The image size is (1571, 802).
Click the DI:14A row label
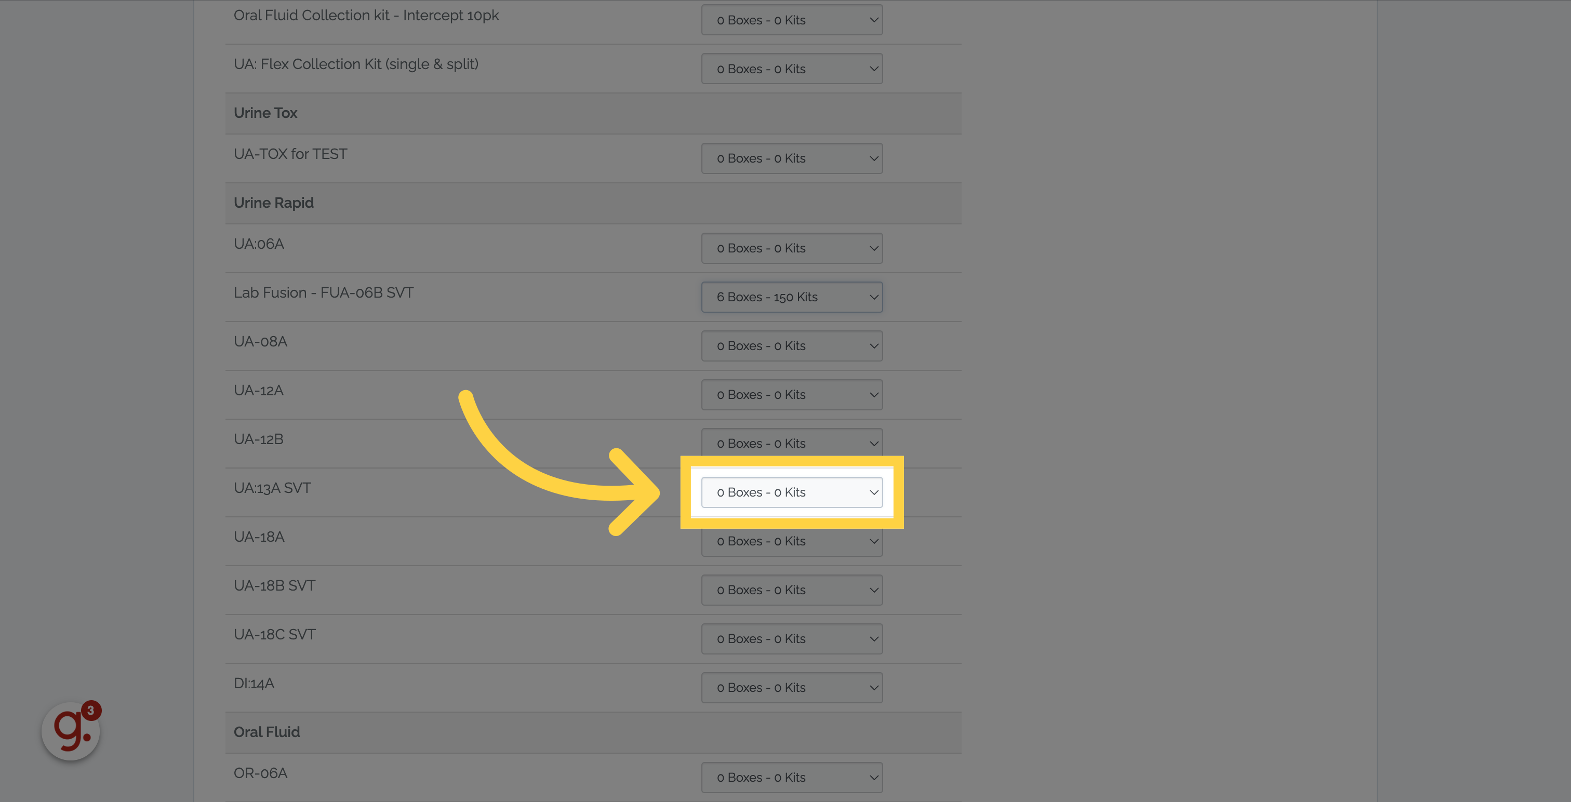coord(254,683)
